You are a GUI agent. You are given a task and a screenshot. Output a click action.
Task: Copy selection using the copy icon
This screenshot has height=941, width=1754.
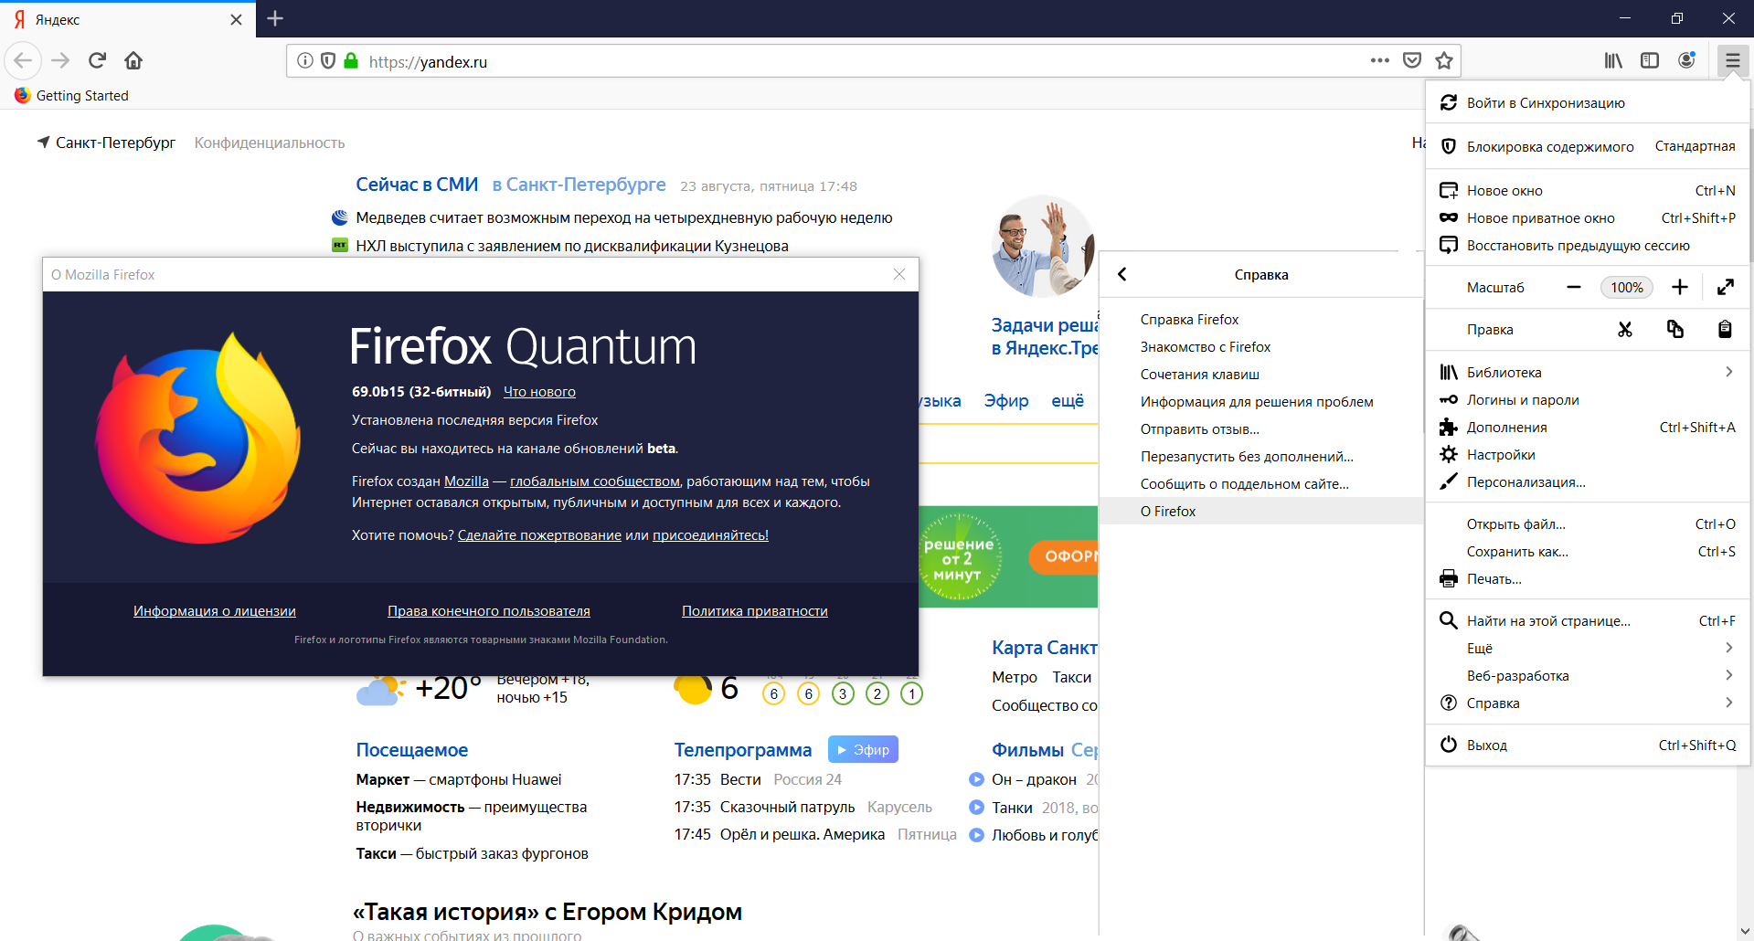(1675, 330)
